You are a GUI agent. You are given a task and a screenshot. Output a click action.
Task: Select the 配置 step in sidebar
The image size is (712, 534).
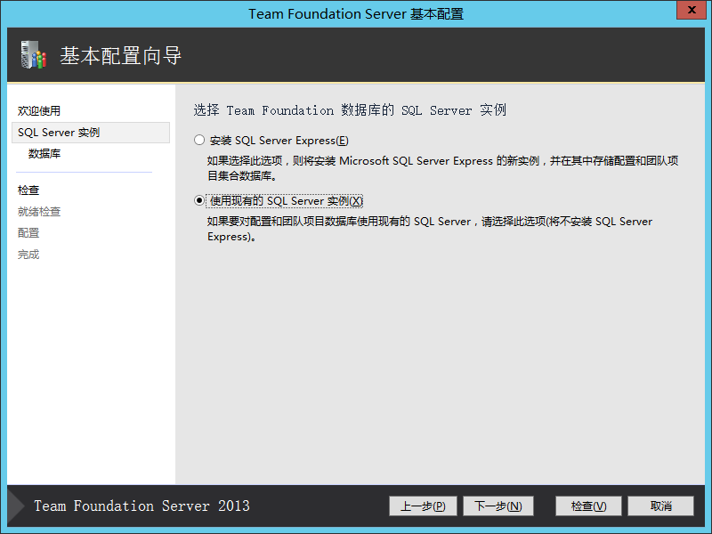tap(28, 233)
